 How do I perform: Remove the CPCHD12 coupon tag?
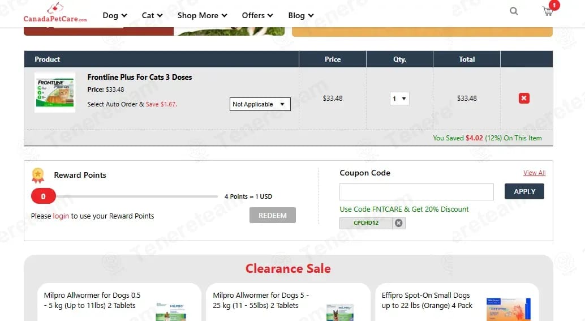[398, 223]
